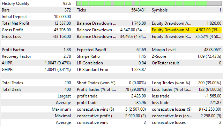This screenshot has height=126, width=223.
Task: Click the Symbols label
Action: tap(159, 10)
